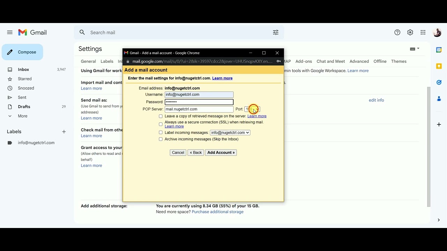
Task: Switch to Chat and Meet tab
Action: pos(331,61)
